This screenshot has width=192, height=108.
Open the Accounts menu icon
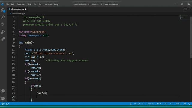3,91
